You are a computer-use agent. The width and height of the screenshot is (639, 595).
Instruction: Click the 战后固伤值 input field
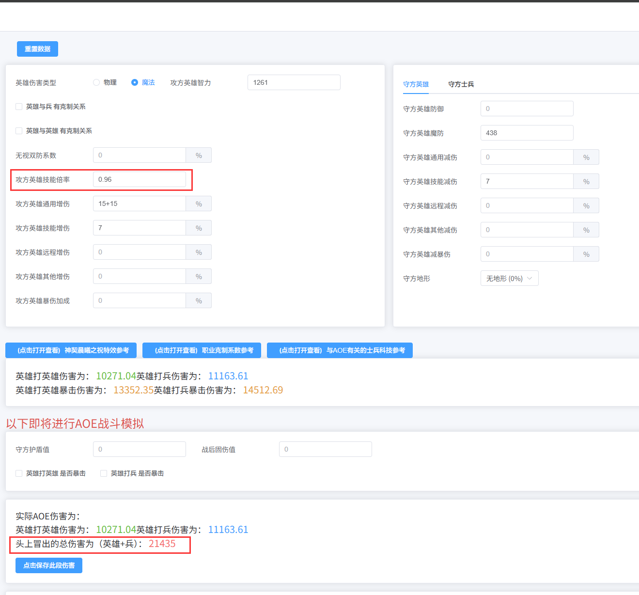[326, 449]
